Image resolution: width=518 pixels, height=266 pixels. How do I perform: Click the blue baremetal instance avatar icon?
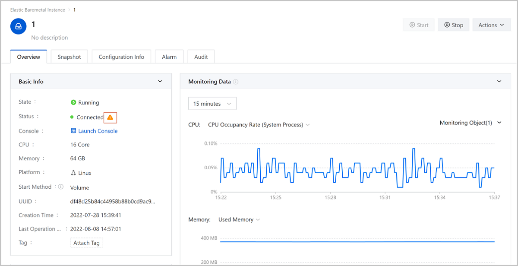pos(18,26)
